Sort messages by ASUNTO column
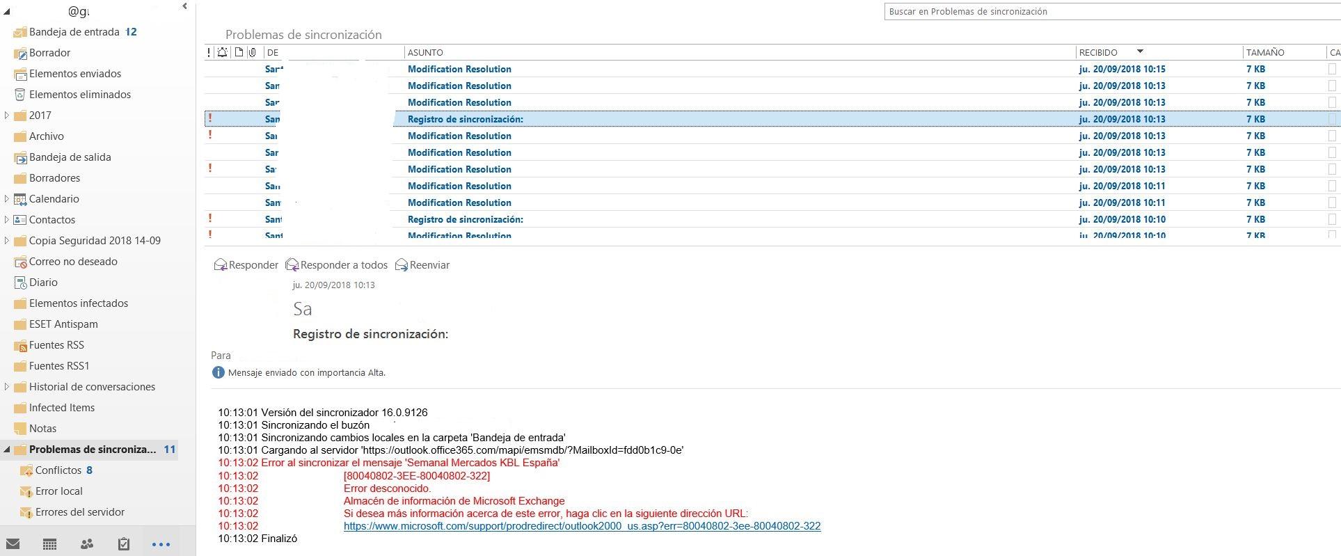 [425, 52]
